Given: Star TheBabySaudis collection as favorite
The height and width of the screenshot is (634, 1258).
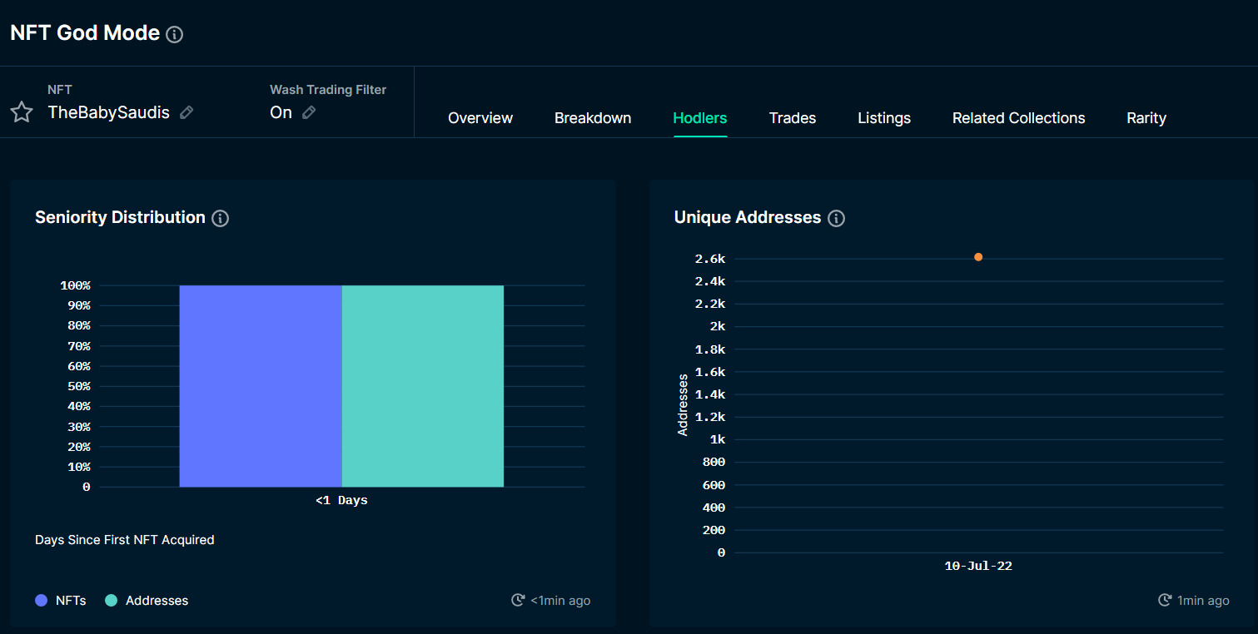Looking at the screenshot, I should [x=22, y=112].
